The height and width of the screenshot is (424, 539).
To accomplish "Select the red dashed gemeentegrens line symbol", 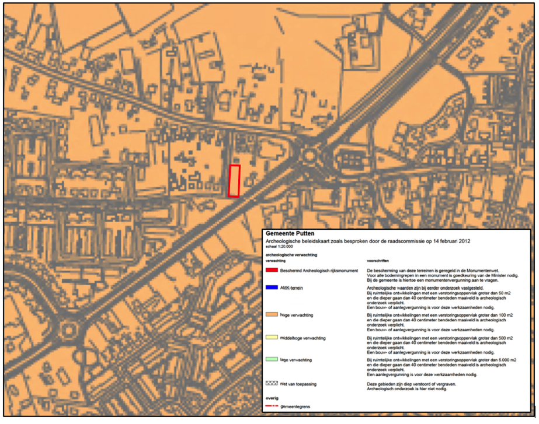I will tap(271, 405).
